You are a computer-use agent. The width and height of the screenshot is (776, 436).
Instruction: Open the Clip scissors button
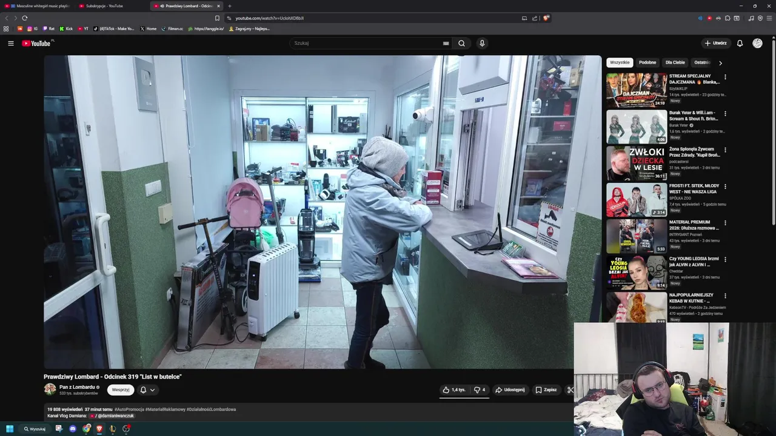pos(570,390)
